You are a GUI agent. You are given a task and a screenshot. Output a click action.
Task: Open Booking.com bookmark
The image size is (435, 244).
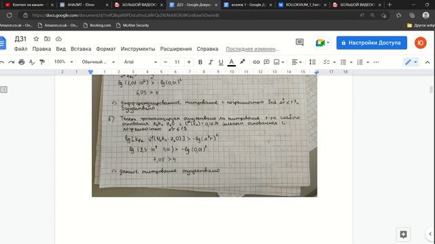(97, 25)
